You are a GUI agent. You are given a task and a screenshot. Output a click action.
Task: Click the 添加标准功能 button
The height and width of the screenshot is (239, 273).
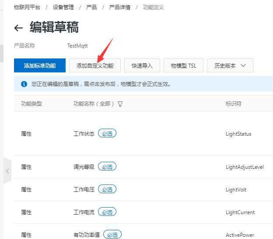(x=40, y=65)
